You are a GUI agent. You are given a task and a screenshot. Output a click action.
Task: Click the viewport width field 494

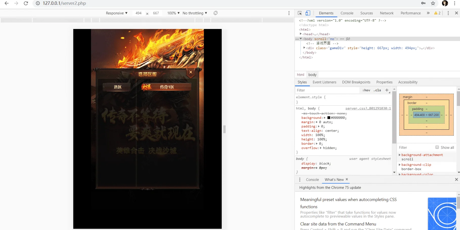click(x=139, y=13)
